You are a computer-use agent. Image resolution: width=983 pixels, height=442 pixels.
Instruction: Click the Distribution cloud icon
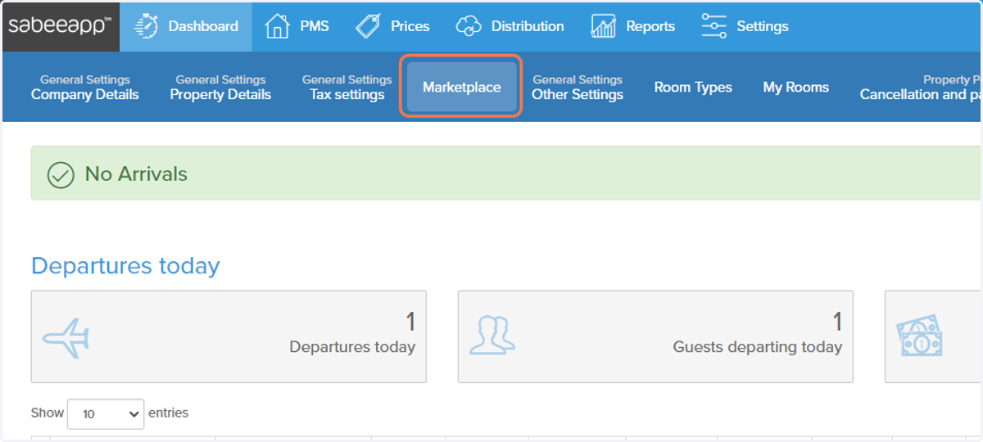click(468, 26)
